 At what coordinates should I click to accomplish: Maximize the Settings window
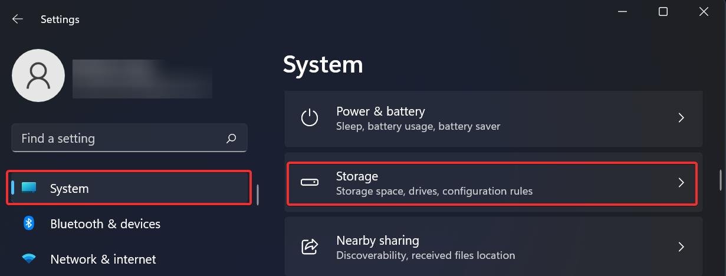coord(663,12)
